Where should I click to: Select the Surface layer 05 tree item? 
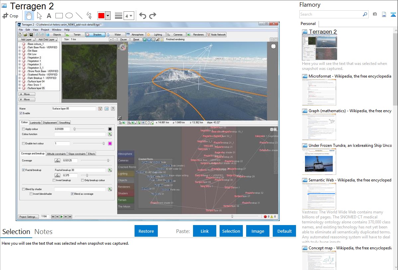(36, 88)
